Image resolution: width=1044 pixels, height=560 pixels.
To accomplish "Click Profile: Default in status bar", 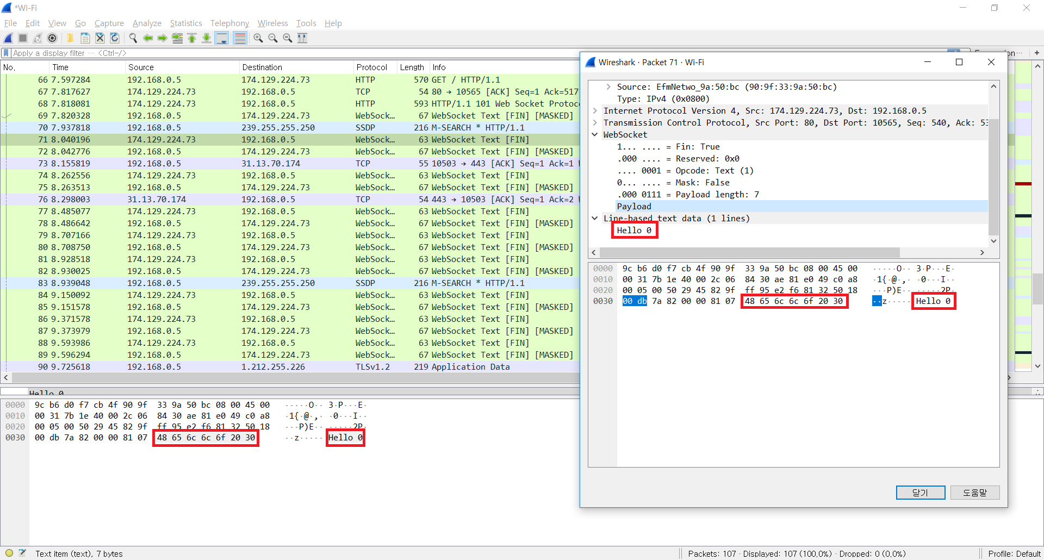I will 1014,553.
